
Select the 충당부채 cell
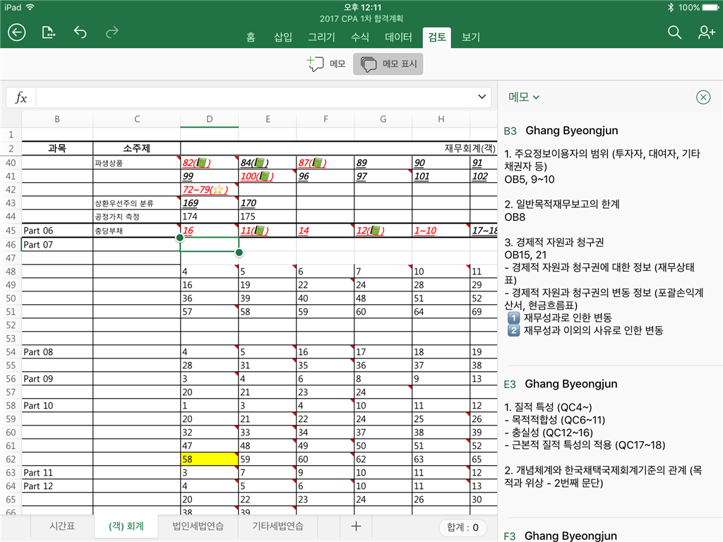click(136, 231)
